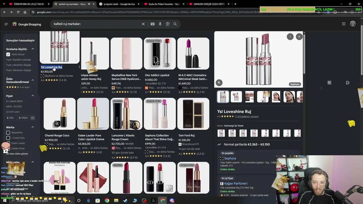Image resolution: width=363 pixels, height=204 pixels.
Task: Open the Google Shopping hamburger menu
Action: (6, 24)
